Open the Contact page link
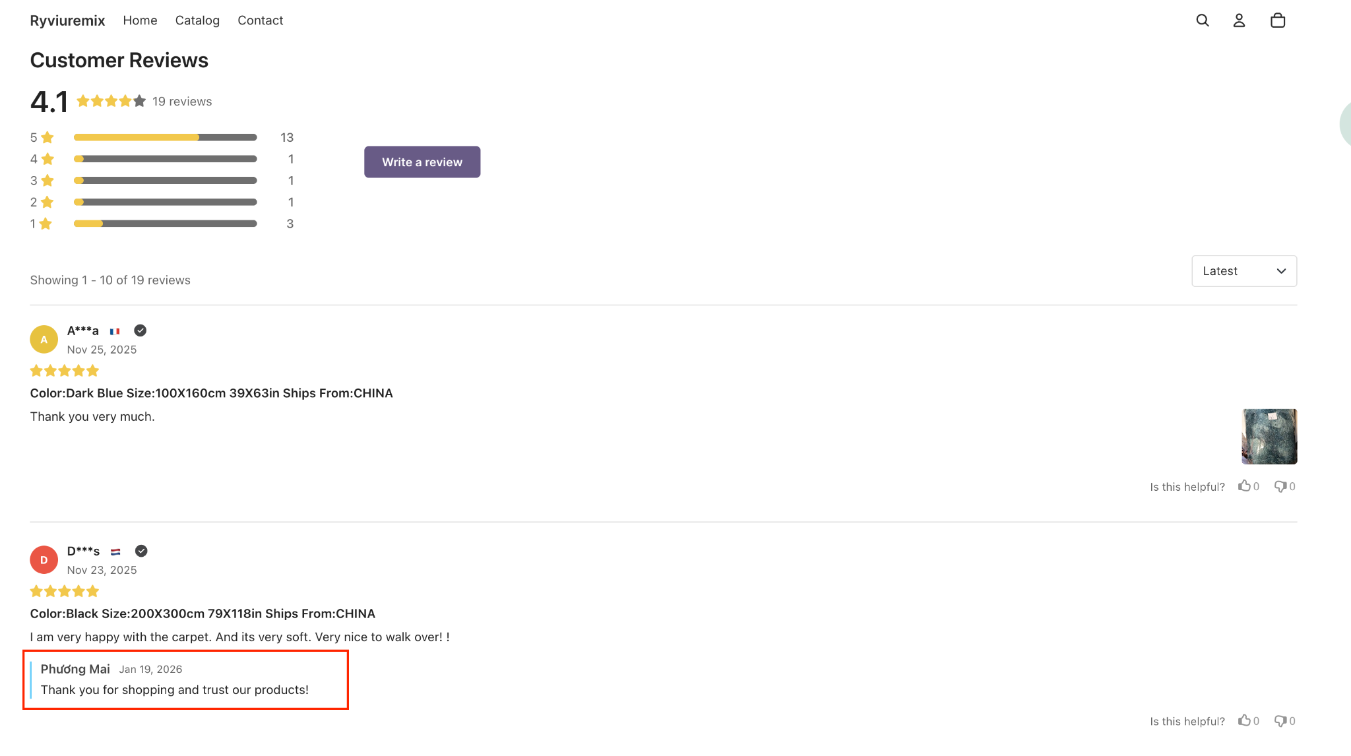This screenshot has width=1351, height=756. [x=260, y=20]
